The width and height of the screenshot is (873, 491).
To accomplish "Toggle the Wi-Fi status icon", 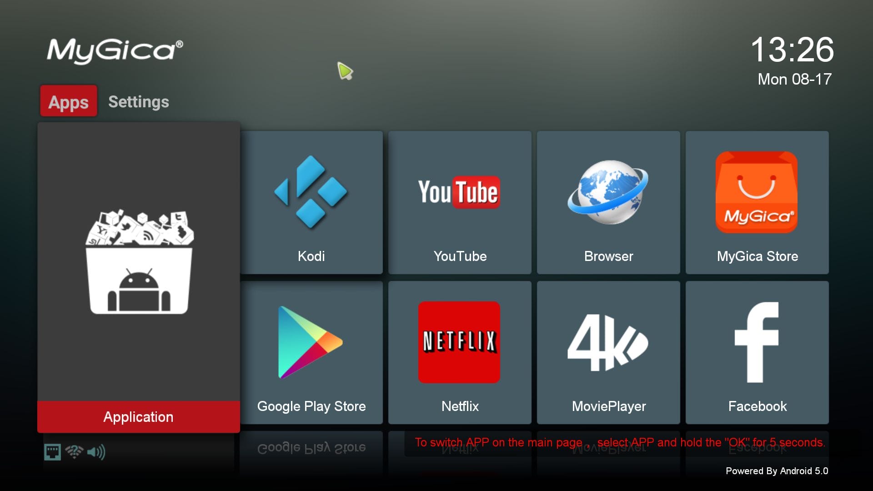I will 73,449.
